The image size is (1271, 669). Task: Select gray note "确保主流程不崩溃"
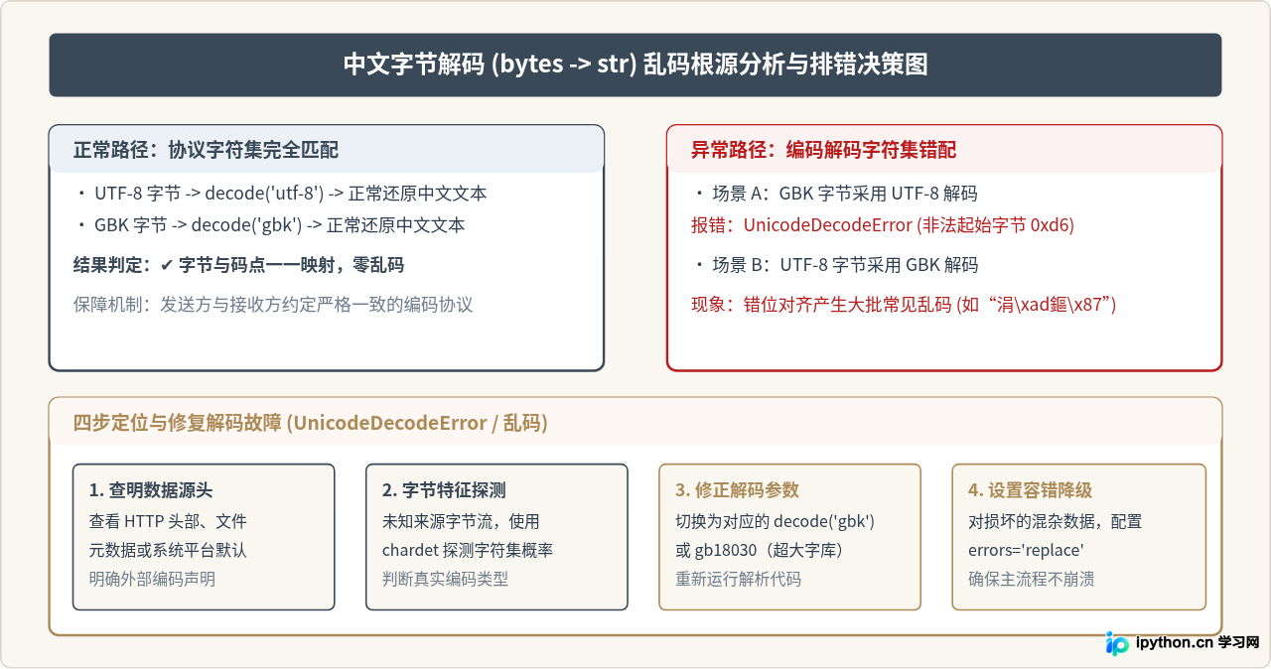(1031, 579)
